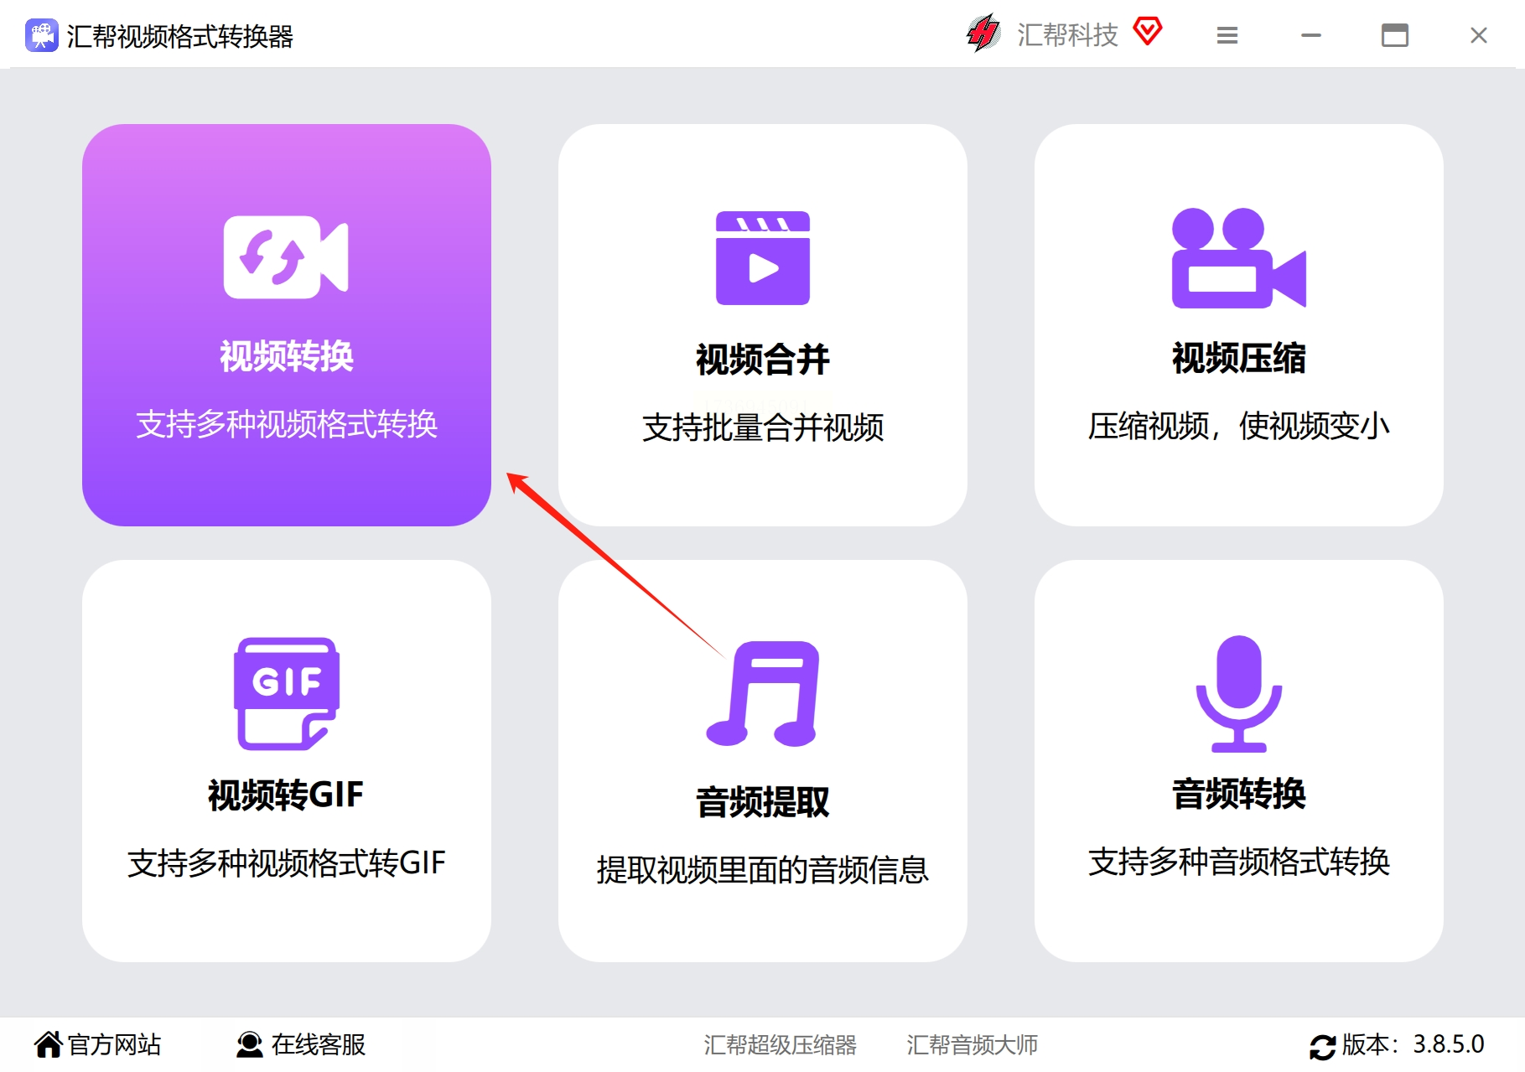This screenshot has height=1072, width=1525.
Task: Open 在线客服 online support
Action: [319, 1044]
